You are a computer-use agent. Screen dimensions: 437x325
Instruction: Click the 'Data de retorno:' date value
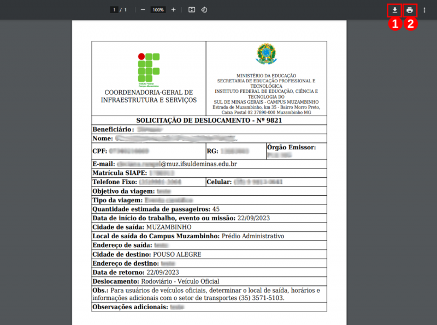pos(163,272)
